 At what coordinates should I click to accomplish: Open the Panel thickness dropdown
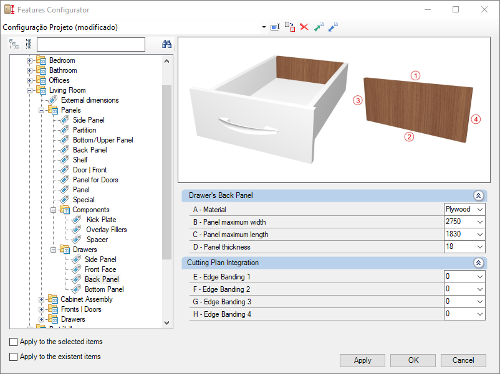pos(480,246)
